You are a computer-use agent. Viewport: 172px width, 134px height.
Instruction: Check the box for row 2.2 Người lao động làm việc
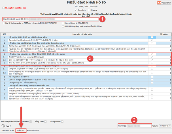[152, 50]
